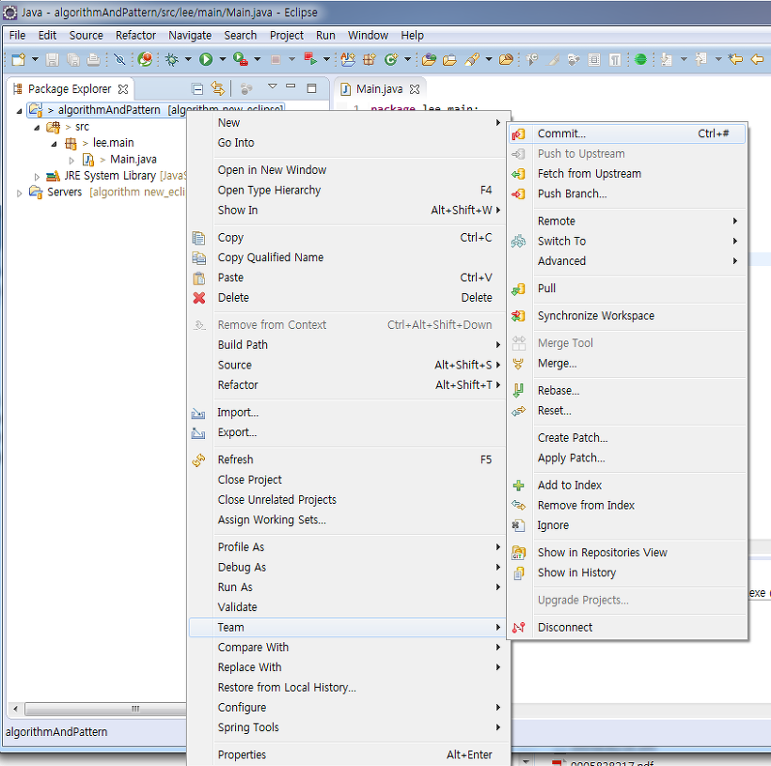Expand the Main.java tree node

tap(71, 160)
